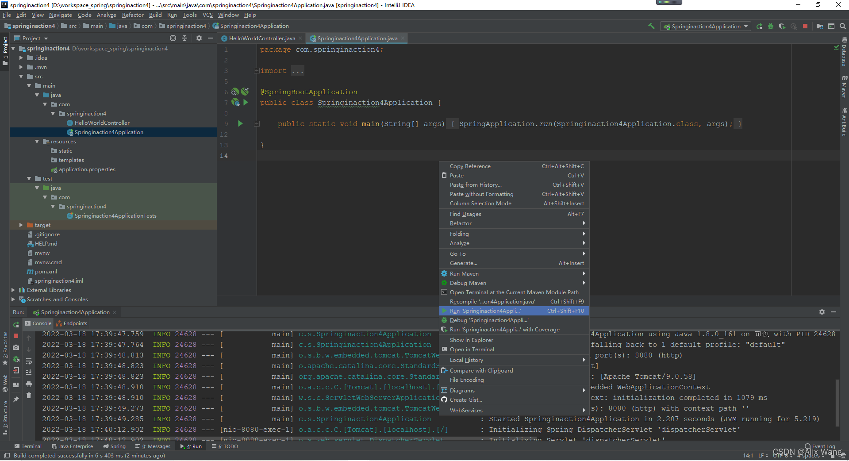The height and width of the screenshot is (461, 849).
Task: Click the pin tab icon in Run panel
Action: 16,399
